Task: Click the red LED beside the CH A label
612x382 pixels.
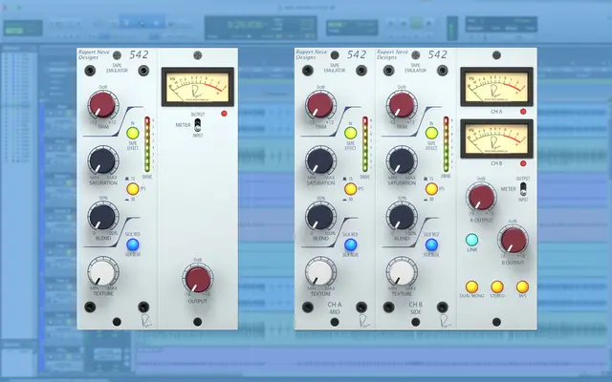Action: tap(523, 112)
